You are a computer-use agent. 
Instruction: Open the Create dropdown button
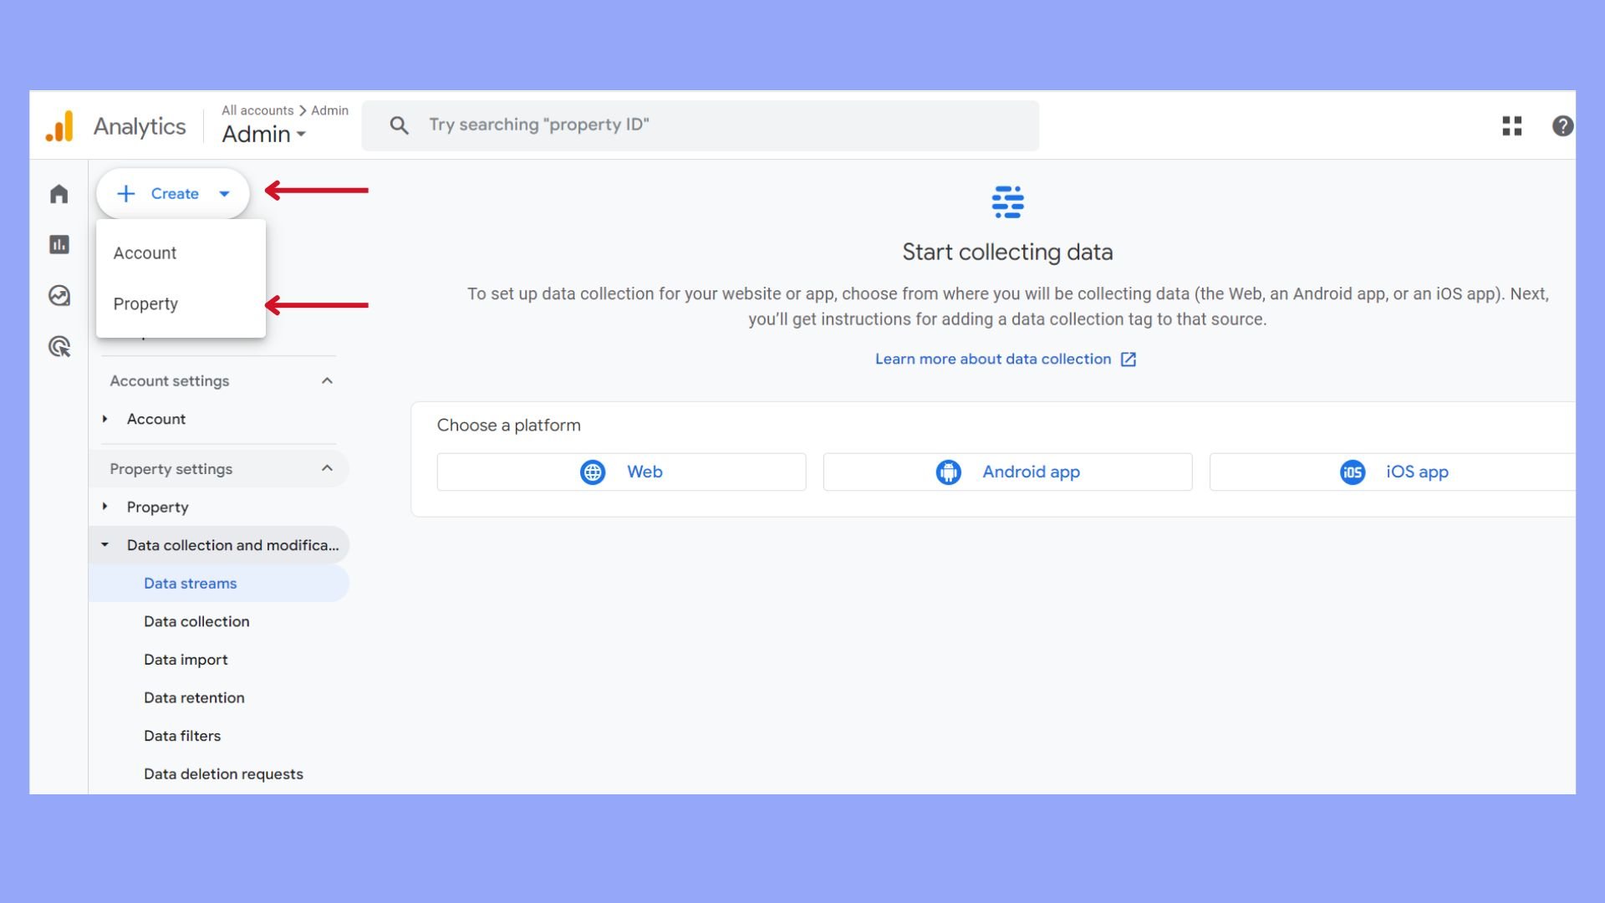[x=173, y=194]
